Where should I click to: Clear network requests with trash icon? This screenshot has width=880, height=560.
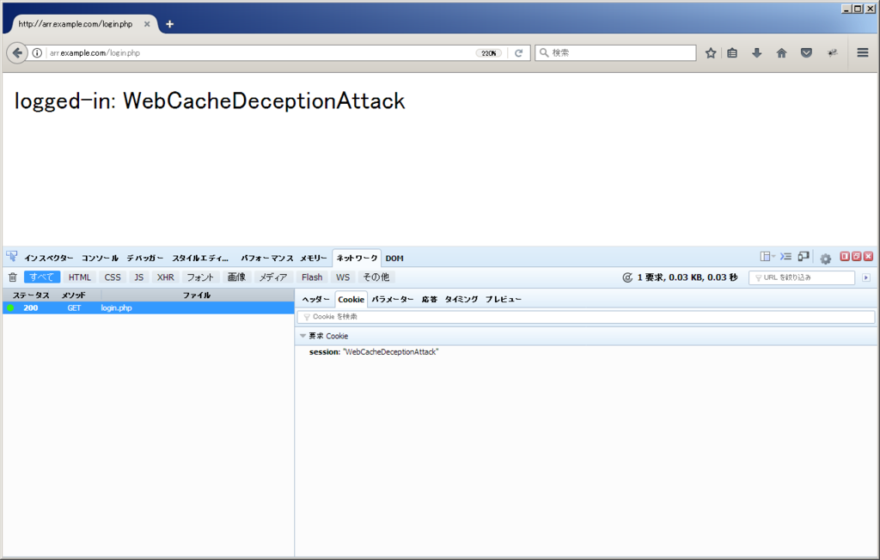(12, 277)
